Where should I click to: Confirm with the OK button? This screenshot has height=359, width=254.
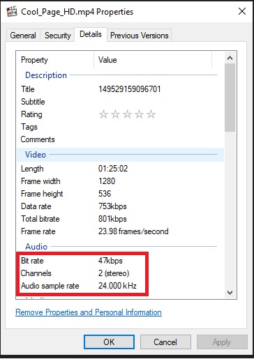(109, 342)
